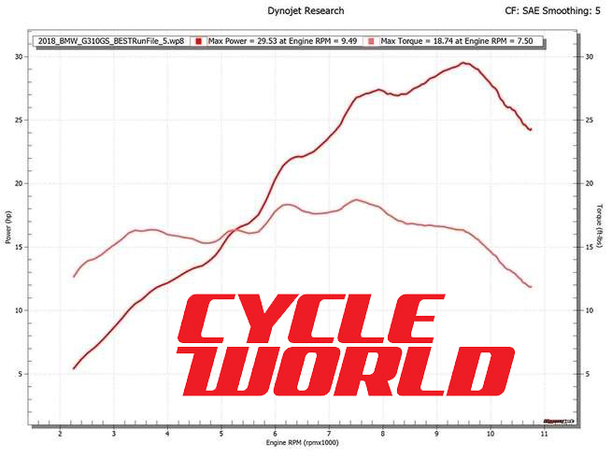The image size is (612, 459).
Task: Click the Max Power = 29.53 legend text
Action: click(x=282, y=42)
